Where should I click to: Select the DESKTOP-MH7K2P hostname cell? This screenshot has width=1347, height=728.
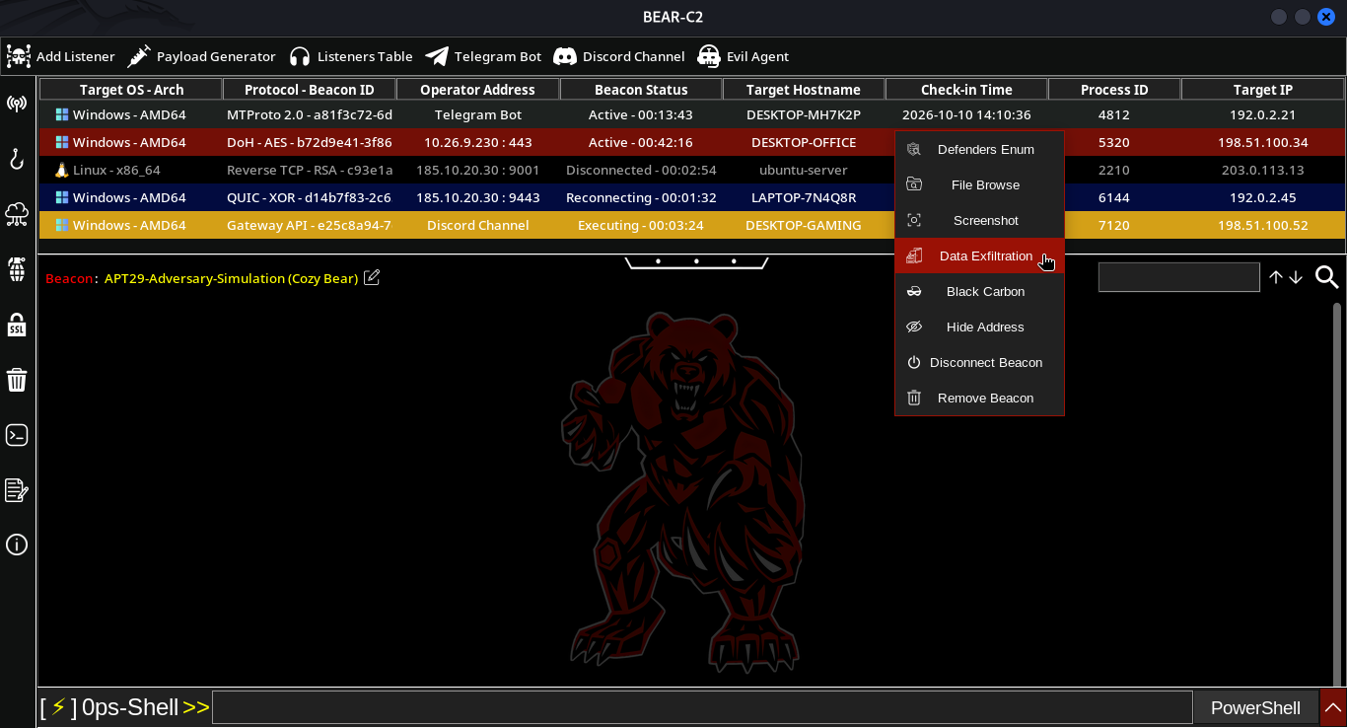(803, 114)
